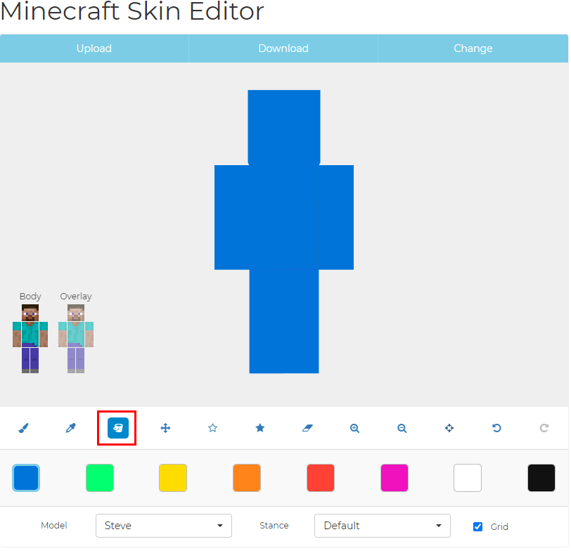Undo the last action

496,428
